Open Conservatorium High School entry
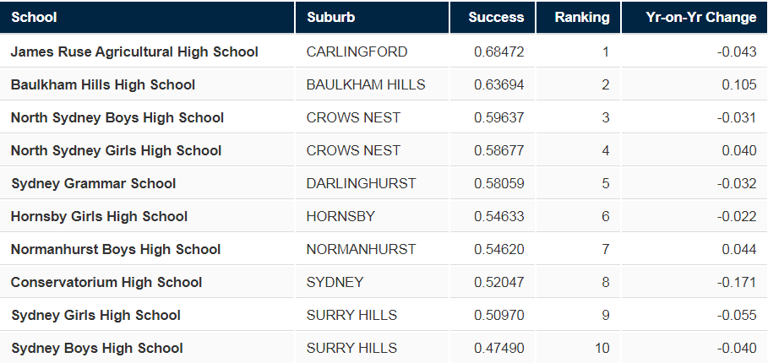Viewport: 768px width, 363px height. pyautogui.click(x=106, y=282)
